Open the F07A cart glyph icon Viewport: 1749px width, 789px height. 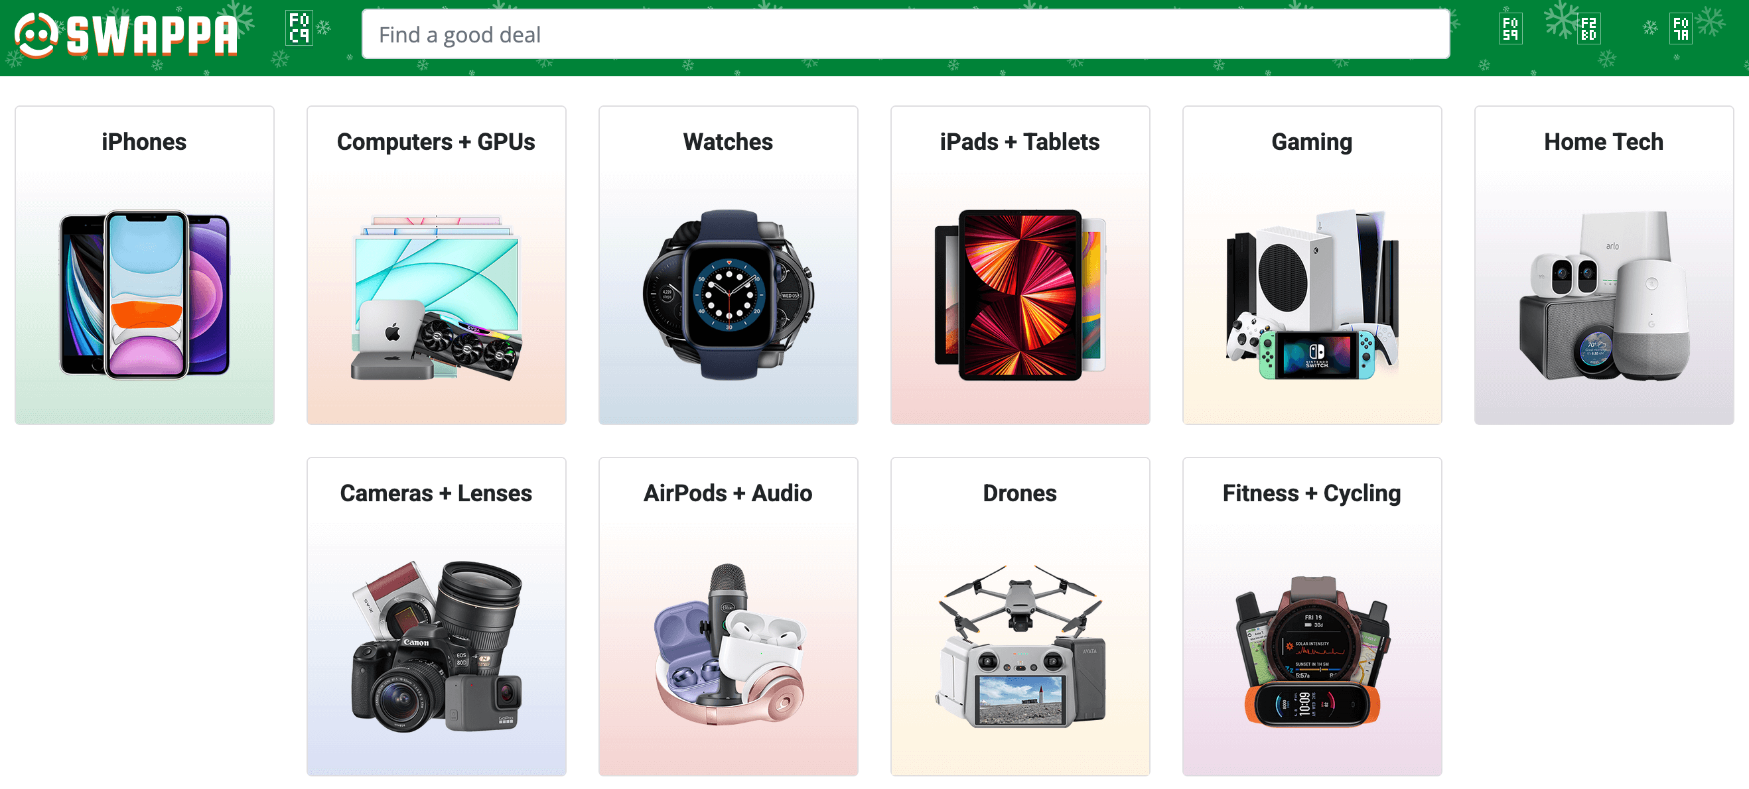tap(1681, 29)
